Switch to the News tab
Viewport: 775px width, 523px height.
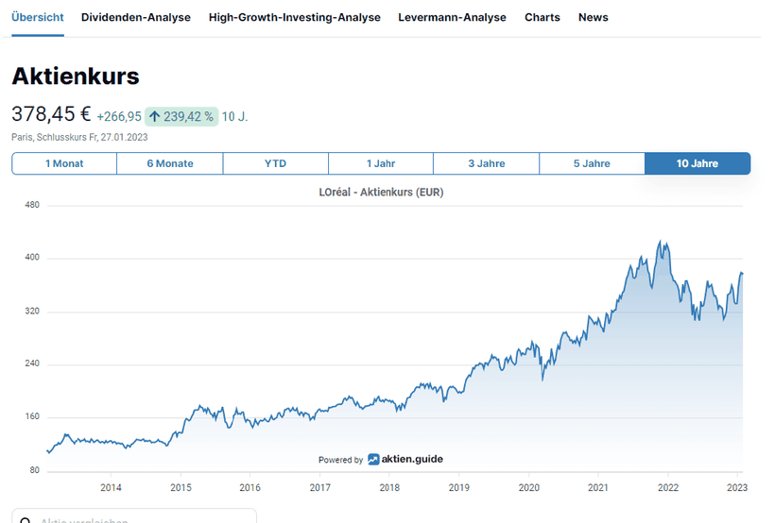pos(594,17)
